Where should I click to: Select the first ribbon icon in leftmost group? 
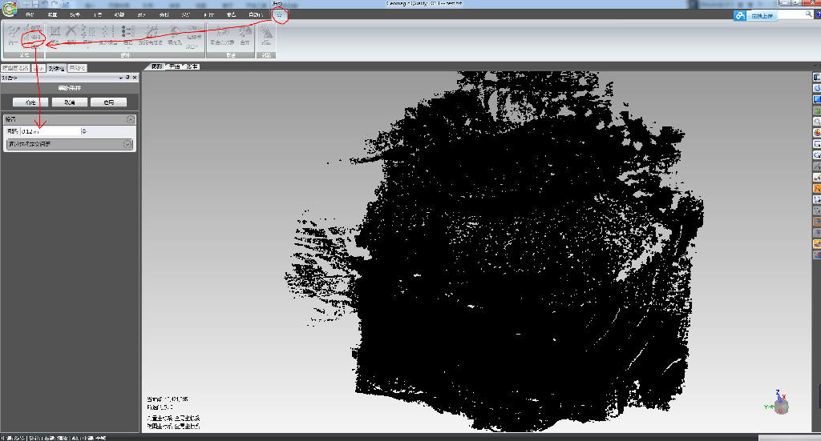pyautogui.click(x=13, y=34)
